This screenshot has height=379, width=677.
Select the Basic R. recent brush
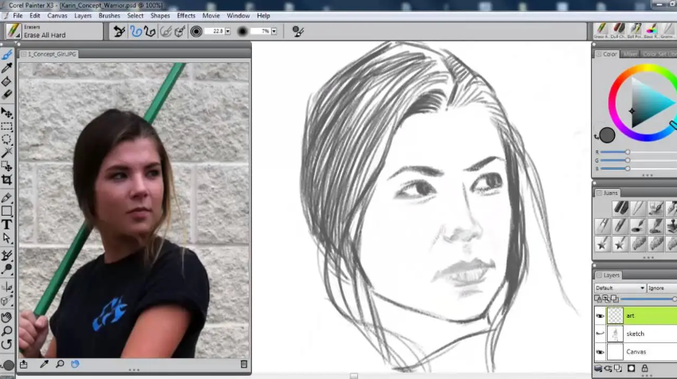(x=651, y=31)
